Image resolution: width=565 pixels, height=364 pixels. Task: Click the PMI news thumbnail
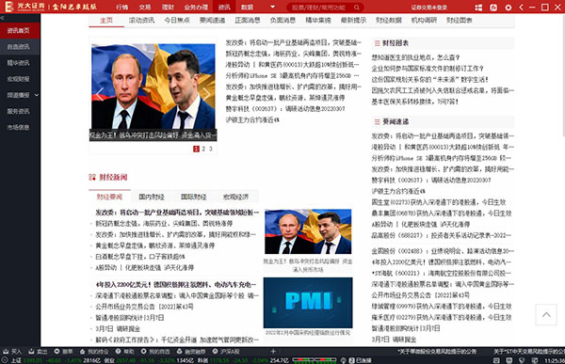click(x=308, y=303)
